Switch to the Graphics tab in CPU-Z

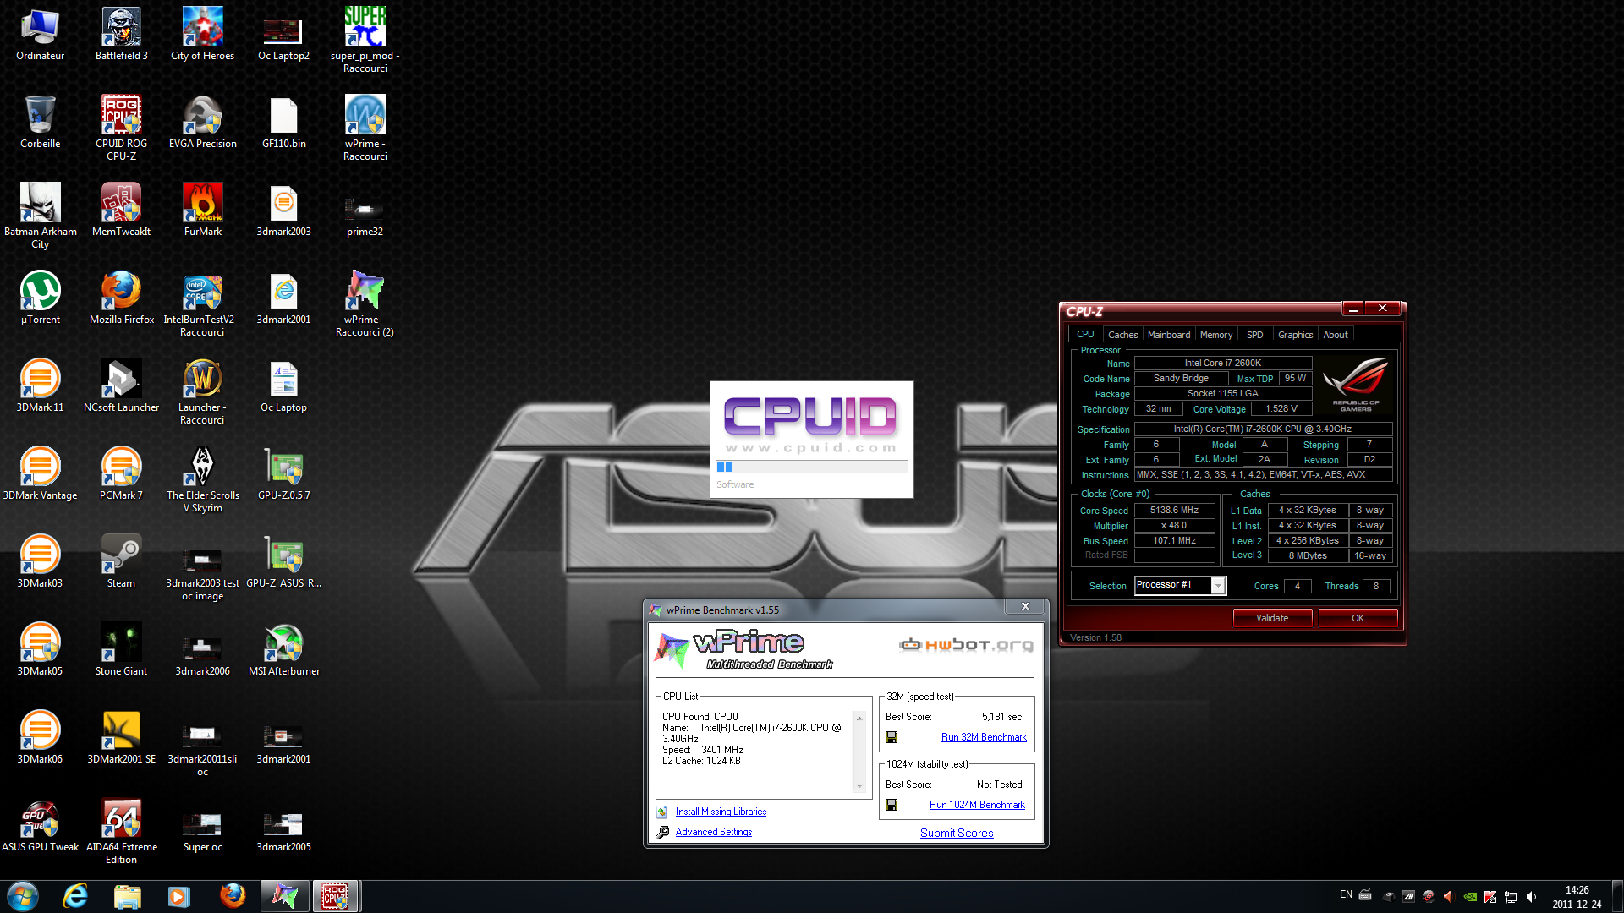point(1295,335)
